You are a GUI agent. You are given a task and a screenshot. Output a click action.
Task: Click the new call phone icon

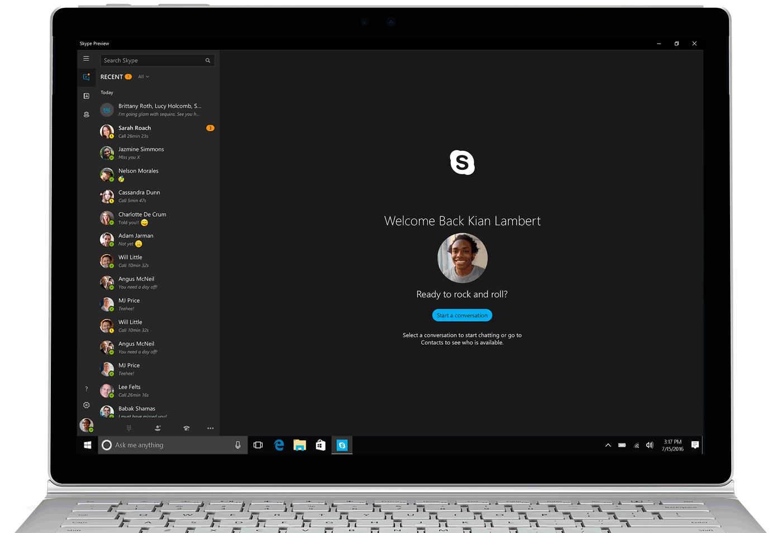[x=187, y=428]
